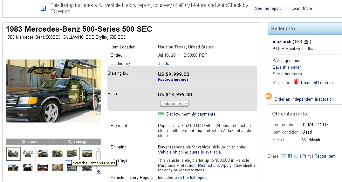Click the green monthly payments icon
Image resolution: width=342 pixels, height=182 pixels.
(161, 114)
